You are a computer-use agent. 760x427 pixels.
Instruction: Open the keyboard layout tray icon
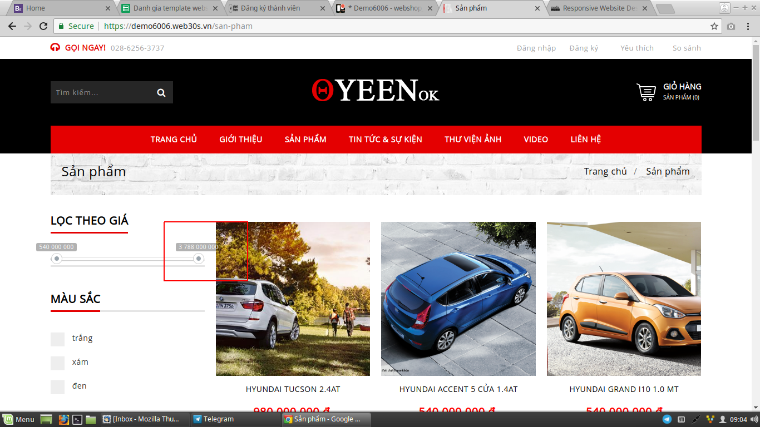[681, 419]
